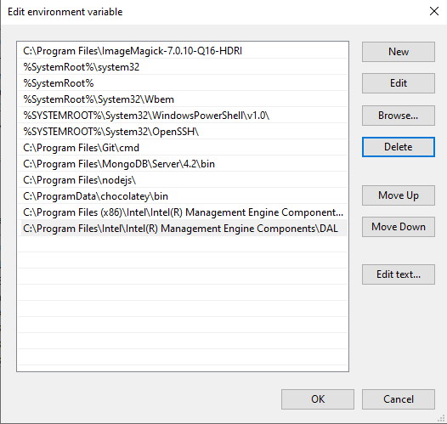This screenshot has height=424, width=447.
Task: Select the %SystemRoot%\system32 entry
Action: pos(183,67)
